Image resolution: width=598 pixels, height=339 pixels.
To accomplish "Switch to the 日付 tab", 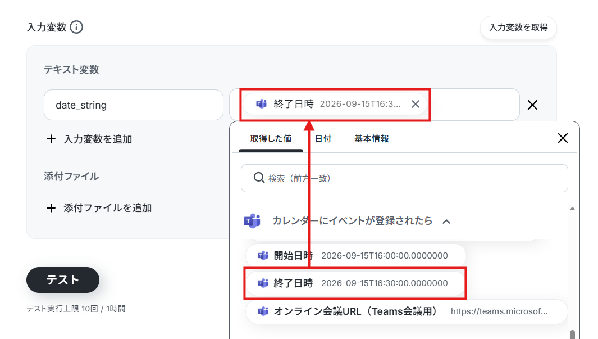I will (323, 138).
